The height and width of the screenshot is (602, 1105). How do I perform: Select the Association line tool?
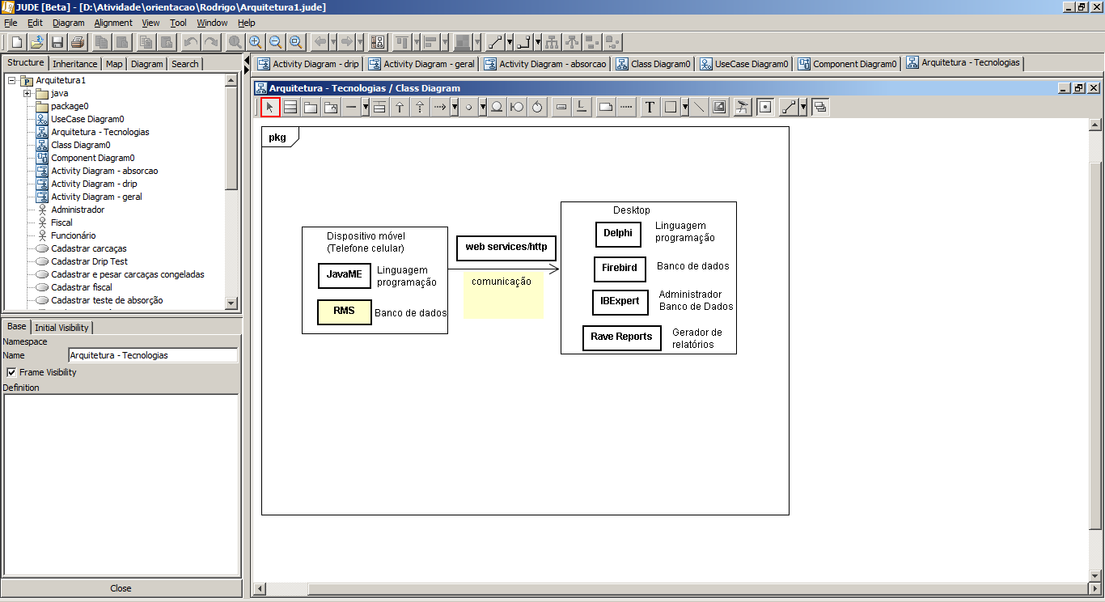pos(351,107)
